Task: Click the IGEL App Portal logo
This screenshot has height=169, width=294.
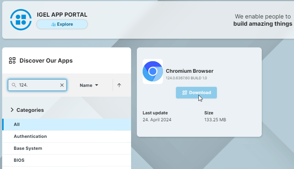Action: 21,19
